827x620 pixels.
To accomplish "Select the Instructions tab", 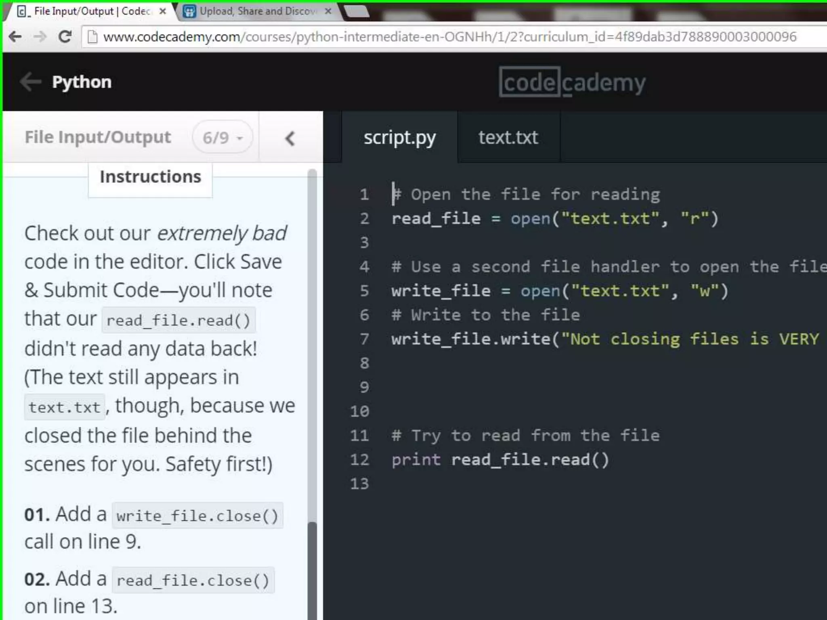I will point(150,177).
